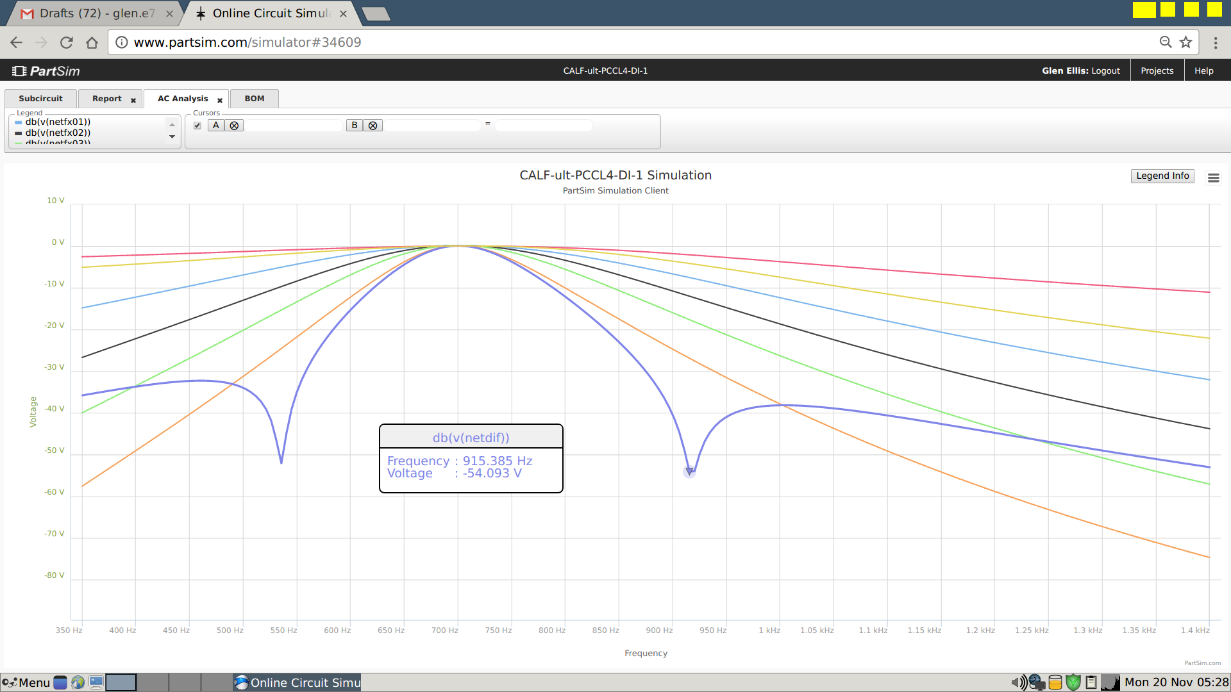1231x692 pixels.
Task: Open the Chrome three-dot menu
Action: point(1215,42)
